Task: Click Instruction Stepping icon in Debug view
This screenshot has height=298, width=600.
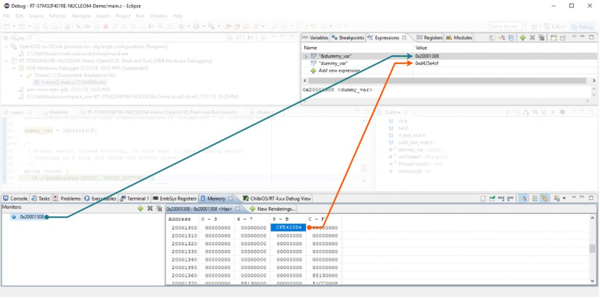Action: click(x=250, y=38)
